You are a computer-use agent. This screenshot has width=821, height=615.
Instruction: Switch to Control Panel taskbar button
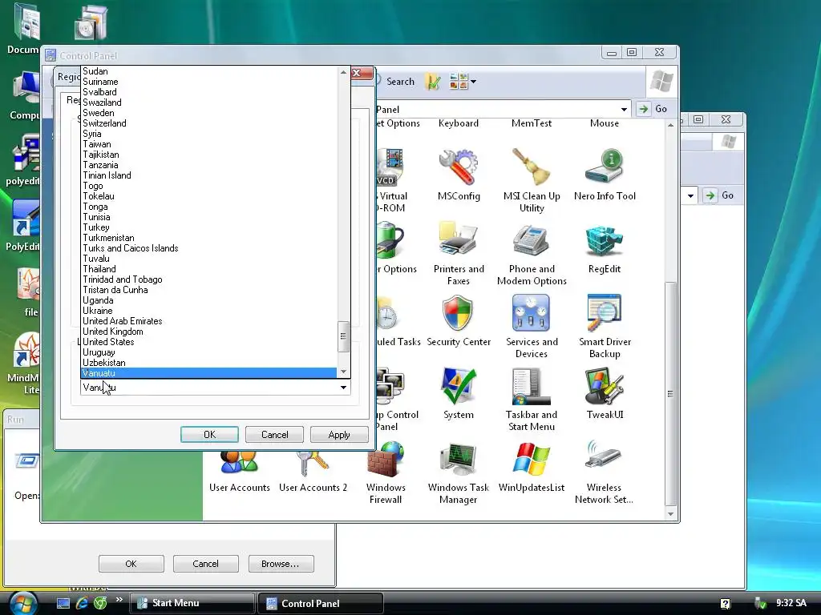321,604
